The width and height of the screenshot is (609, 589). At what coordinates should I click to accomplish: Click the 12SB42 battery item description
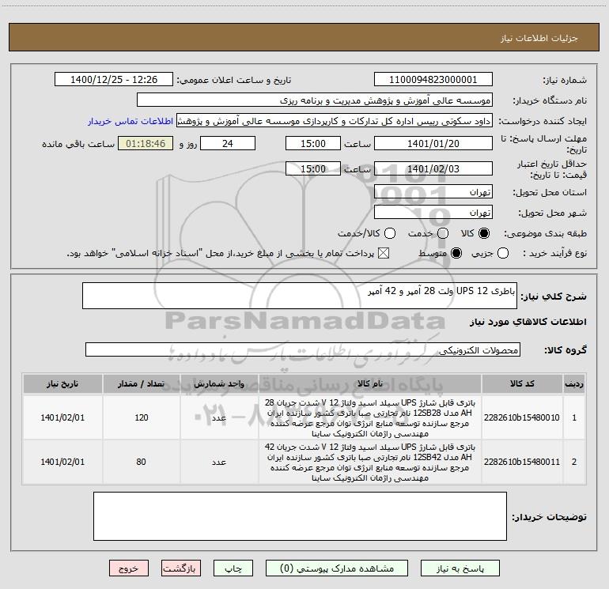click(x=370, y=462)
